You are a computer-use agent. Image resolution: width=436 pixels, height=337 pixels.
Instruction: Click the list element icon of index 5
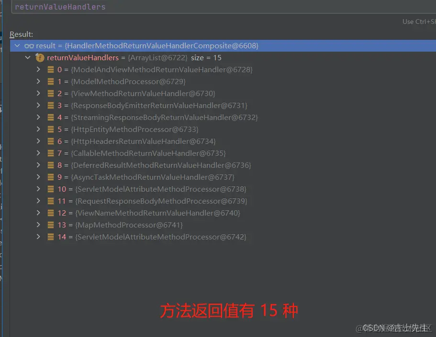(x=51, y=129)
